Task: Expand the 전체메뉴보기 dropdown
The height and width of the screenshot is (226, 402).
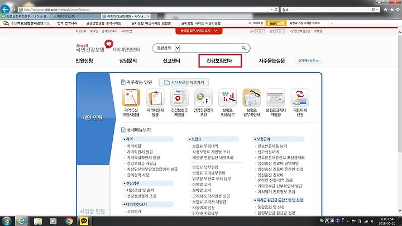Action: click(x=308, y=60)
